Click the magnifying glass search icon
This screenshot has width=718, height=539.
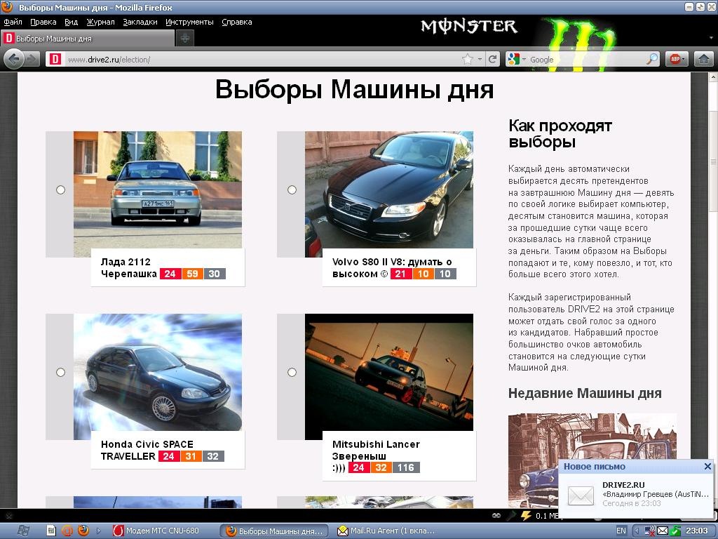click(652, 59)
